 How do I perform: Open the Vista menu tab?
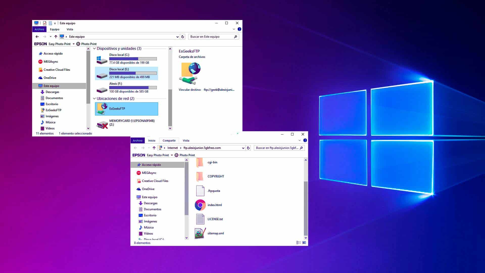(x=70, y=29)
